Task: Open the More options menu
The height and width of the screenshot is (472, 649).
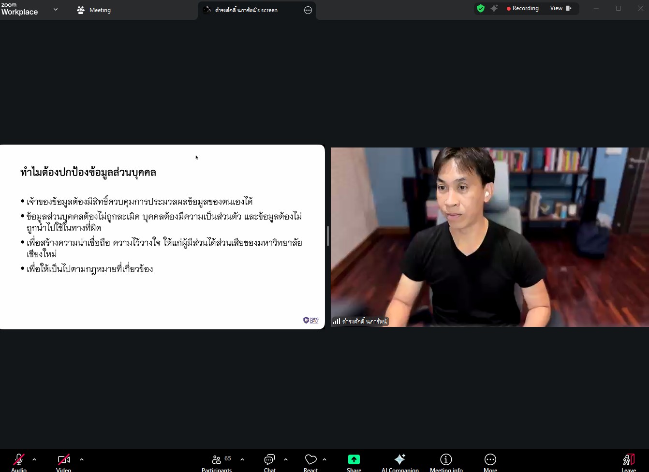Action: tap(490, 460)
